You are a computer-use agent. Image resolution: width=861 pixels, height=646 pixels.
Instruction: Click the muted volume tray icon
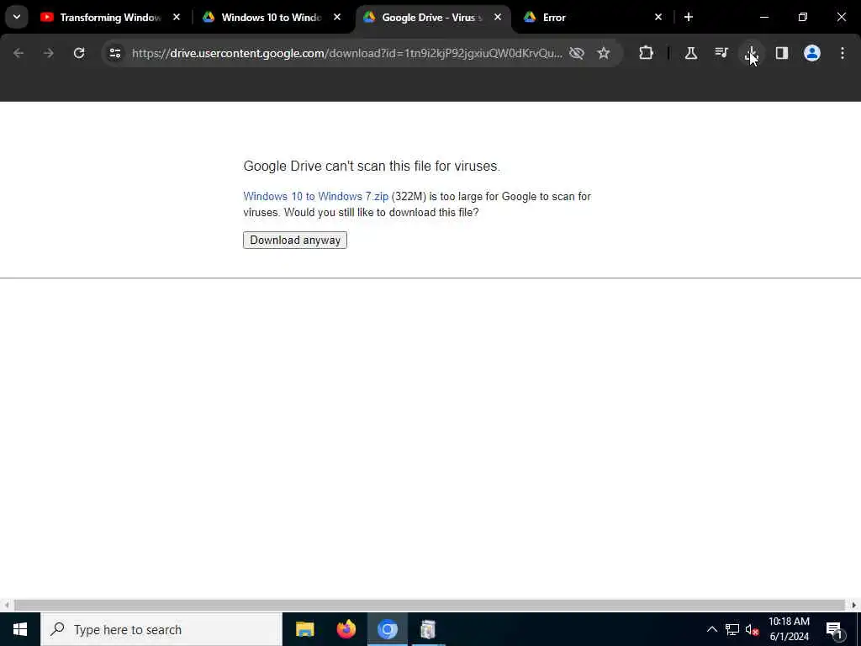tap(753, 629)
